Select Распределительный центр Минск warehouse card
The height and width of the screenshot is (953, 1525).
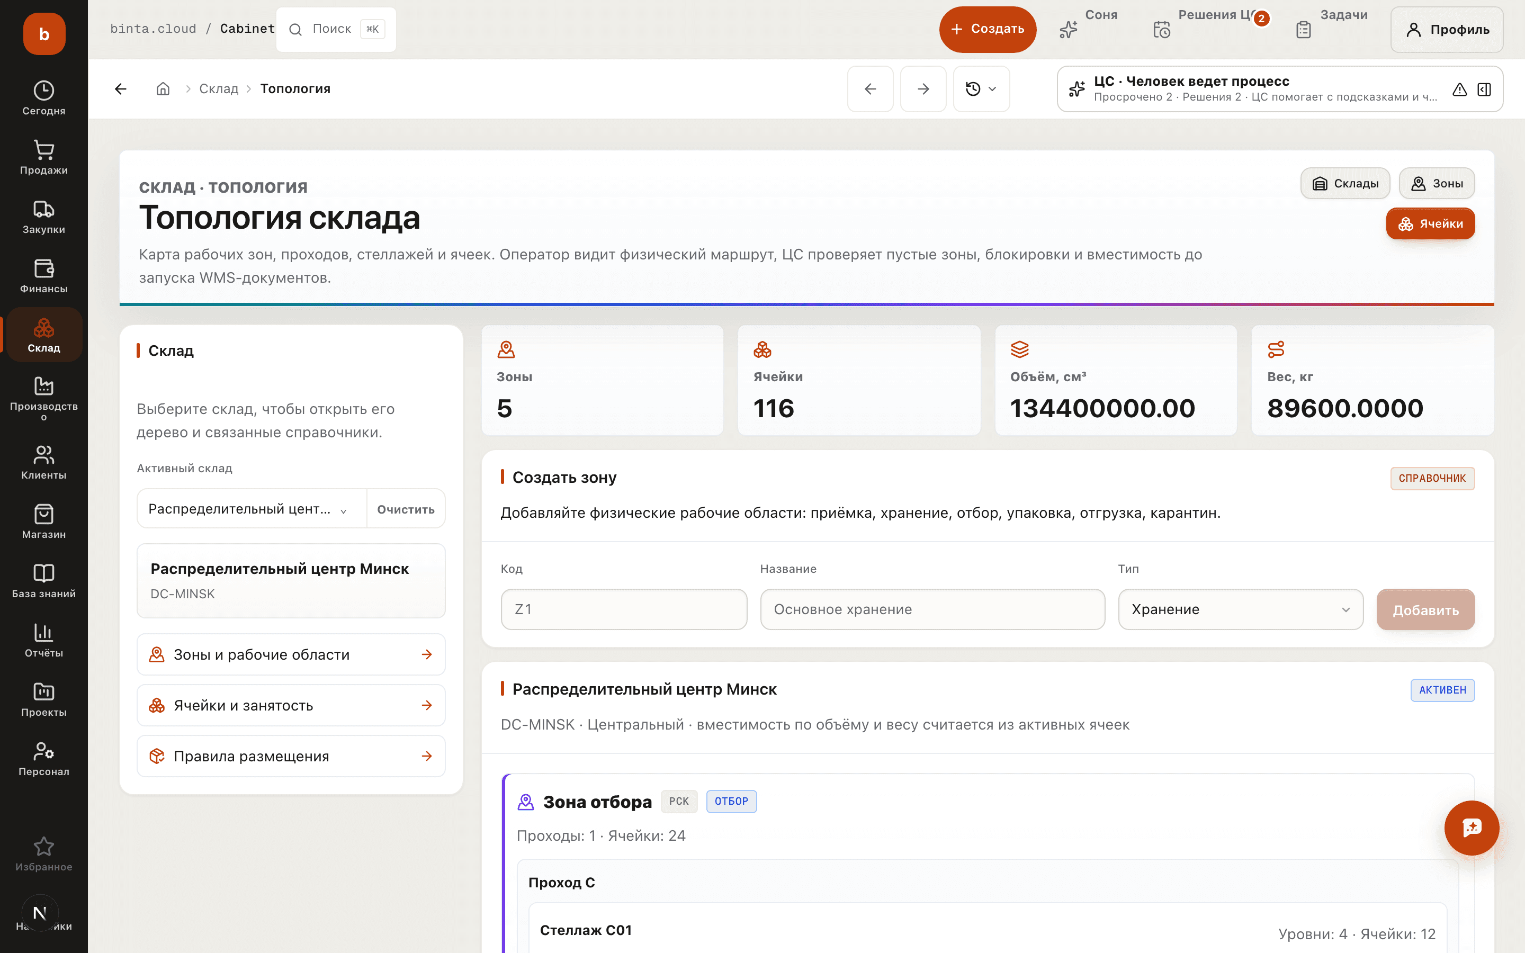[x=291, y=580]
